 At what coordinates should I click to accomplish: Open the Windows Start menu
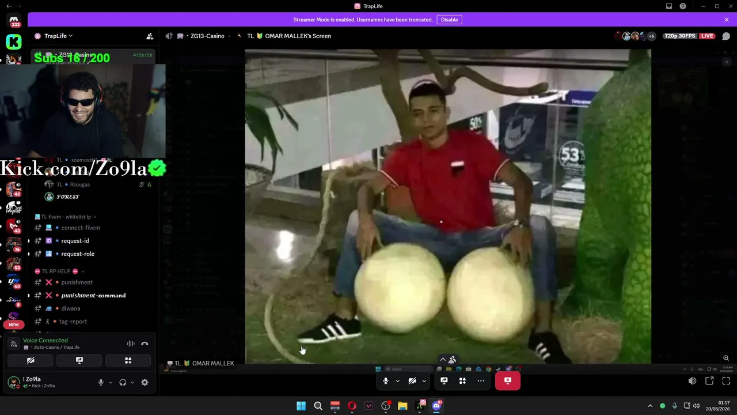pyautogui.click(x=301, y=406)
